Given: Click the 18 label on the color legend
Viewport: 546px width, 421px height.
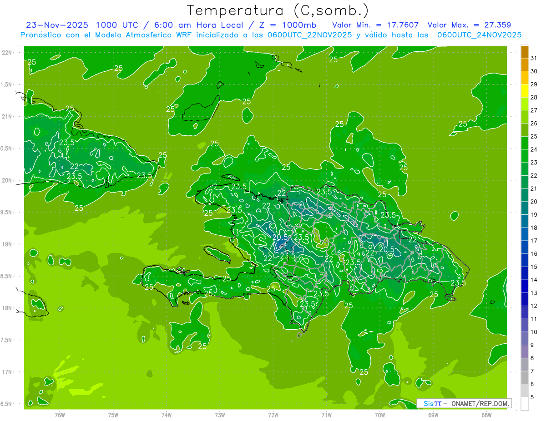Looking at the screenshot, I should pos(534,228).
